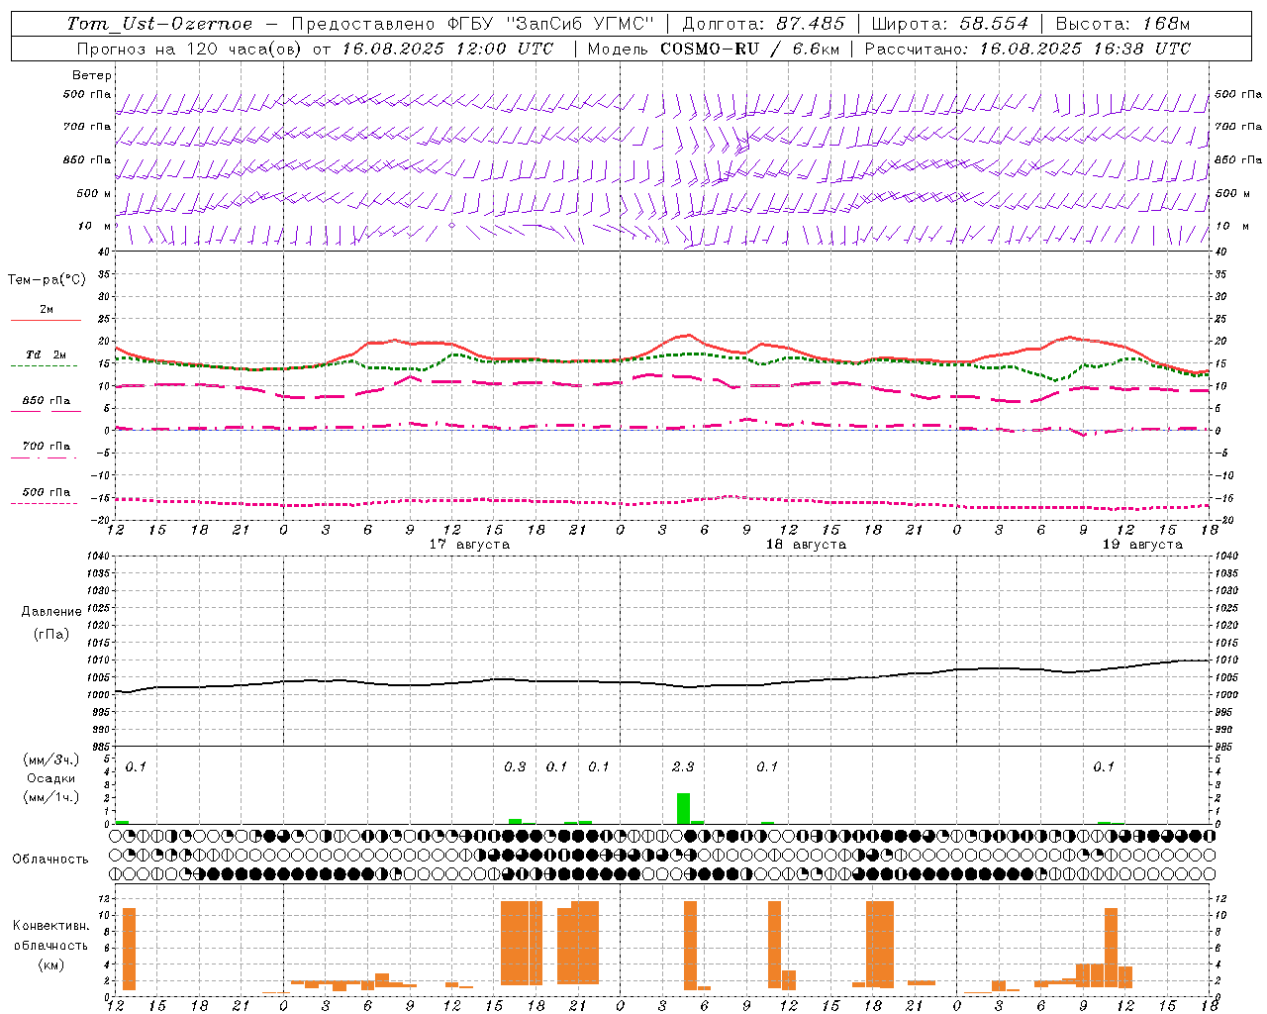The width and height of the screenshot is (1267, 1014).
Task: Click the model name COSMO-RU / 6.6км
Action: tap(750, 49)
